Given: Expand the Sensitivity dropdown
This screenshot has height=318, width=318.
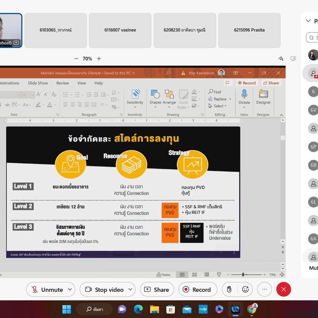Looking at the screenshot, I should pyautogui.click(x=135, y=107).
